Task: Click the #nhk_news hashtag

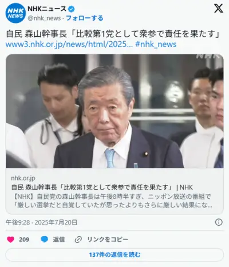Action: coord(156,44)
